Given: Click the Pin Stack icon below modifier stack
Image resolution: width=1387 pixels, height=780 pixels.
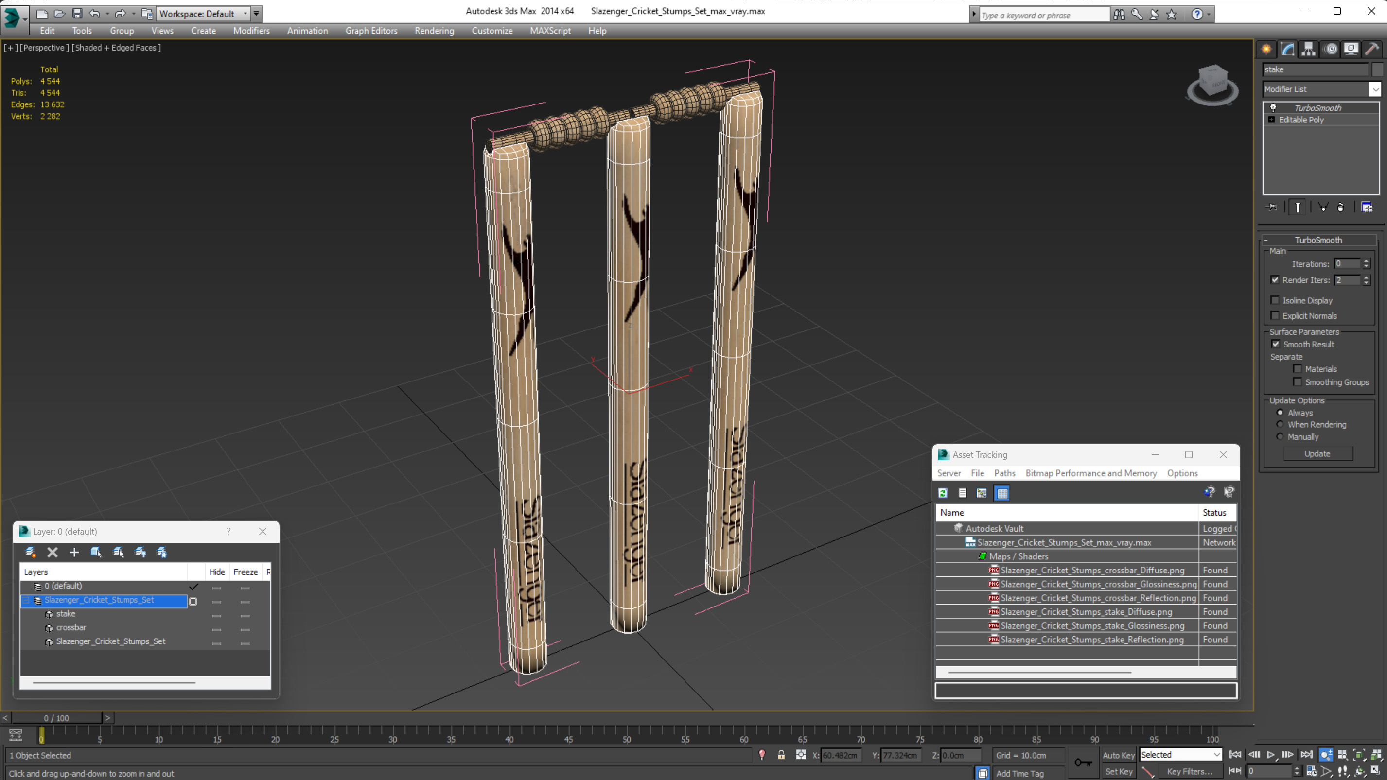Looking at the screenshot, I should [x=1272, y=207].
